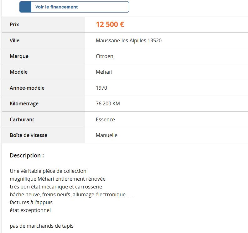Click the Kilométrage row label
This screenshot has width=248, height=233.
[x=24, y=103]
